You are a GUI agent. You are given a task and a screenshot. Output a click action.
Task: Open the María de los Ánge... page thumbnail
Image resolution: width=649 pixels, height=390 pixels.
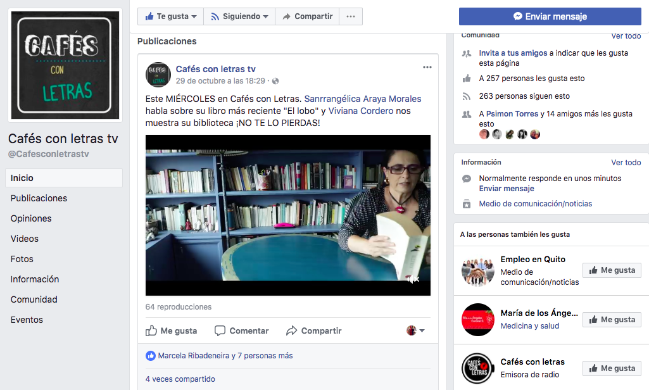(477, 320)
